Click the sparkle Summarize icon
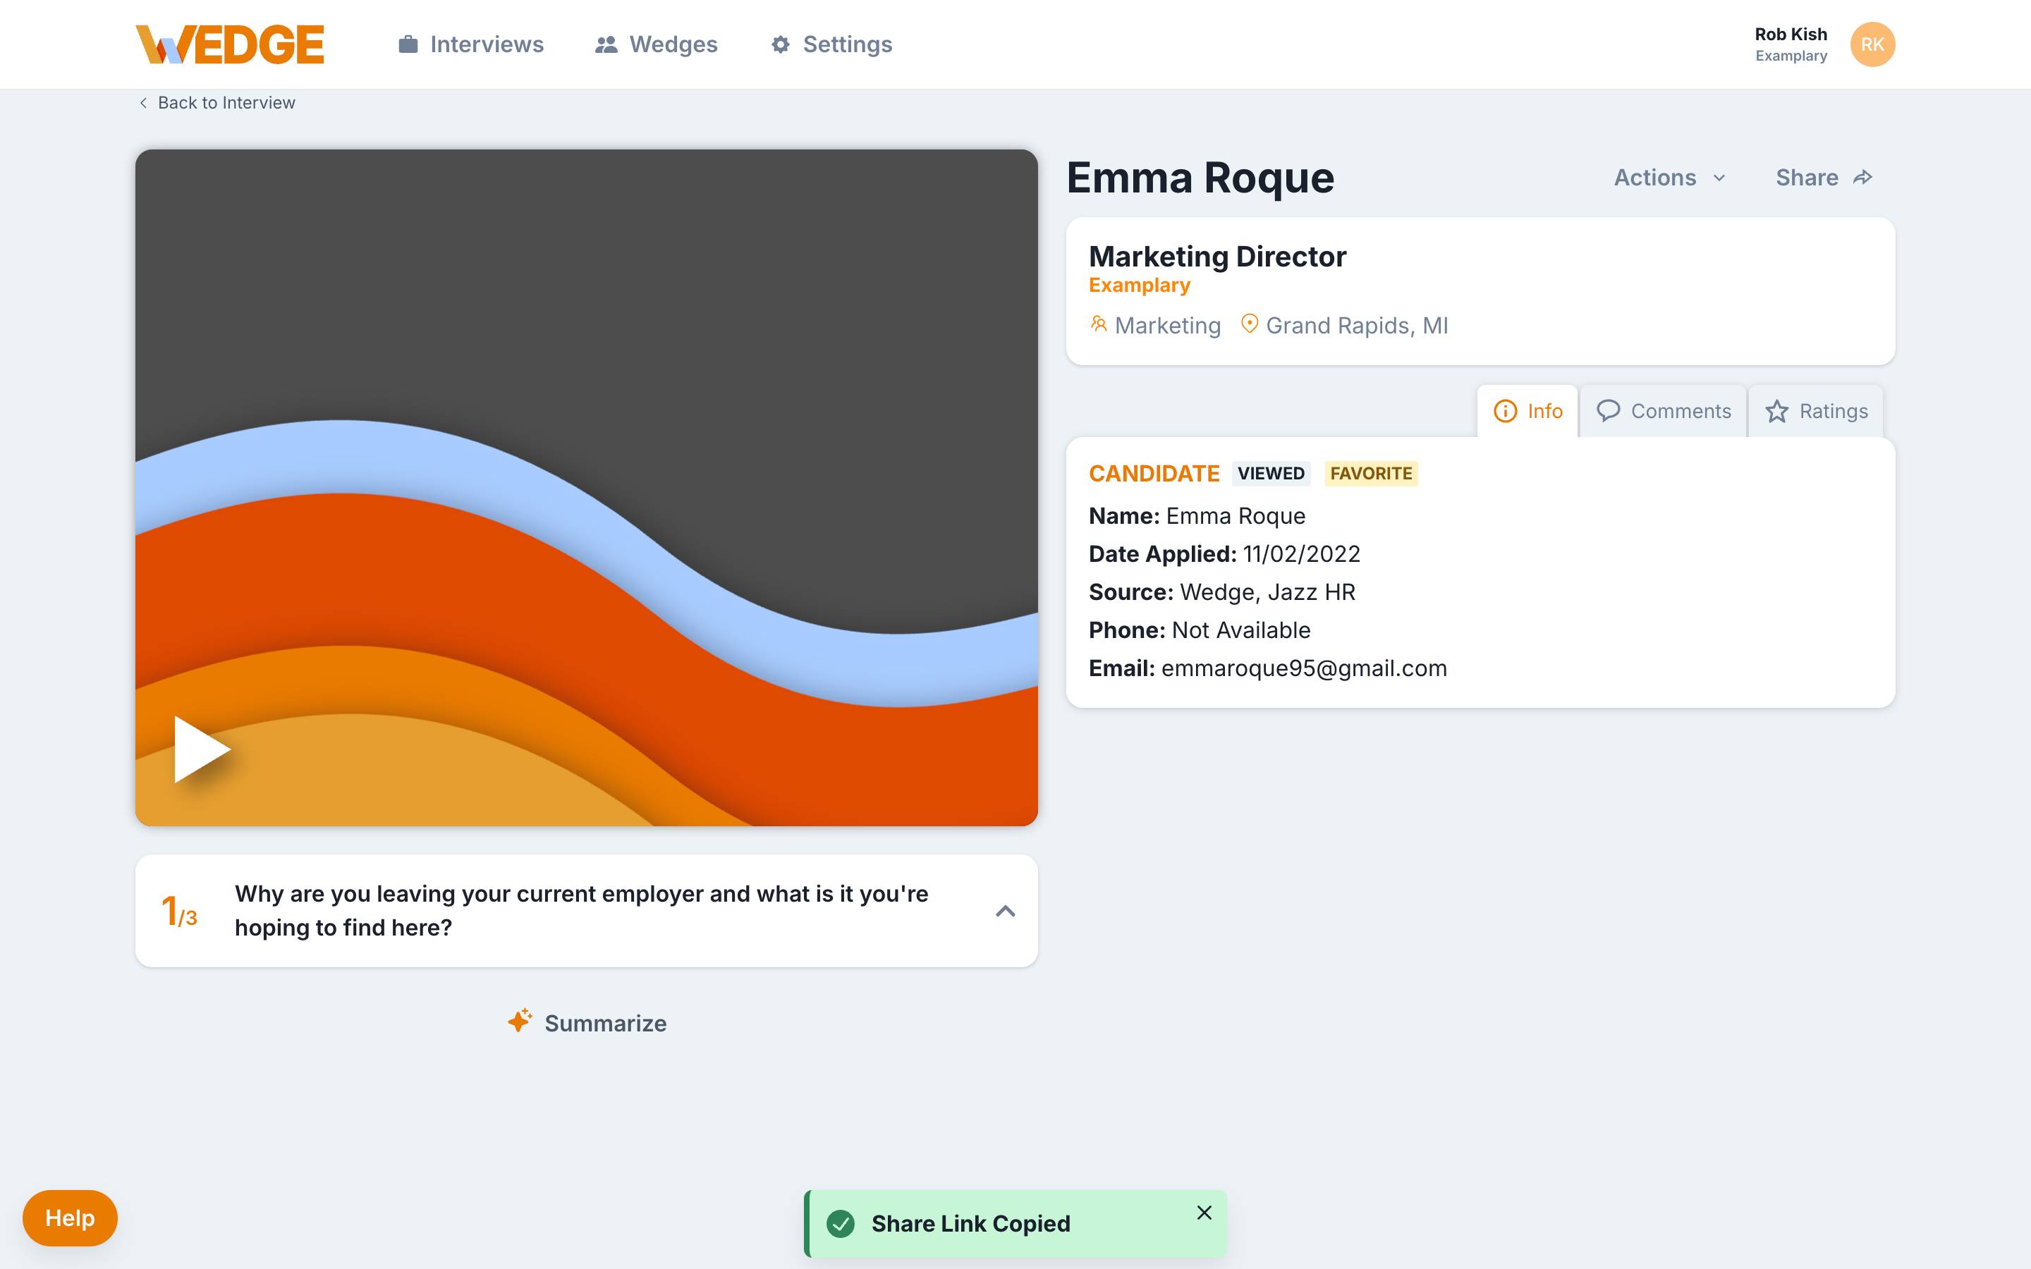 point(520,1021)
